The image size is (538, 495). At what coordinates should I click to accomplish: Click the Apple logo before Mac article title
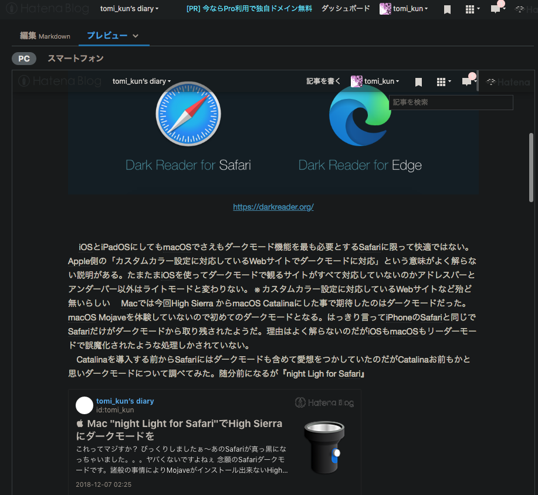[x=80, y=424]
